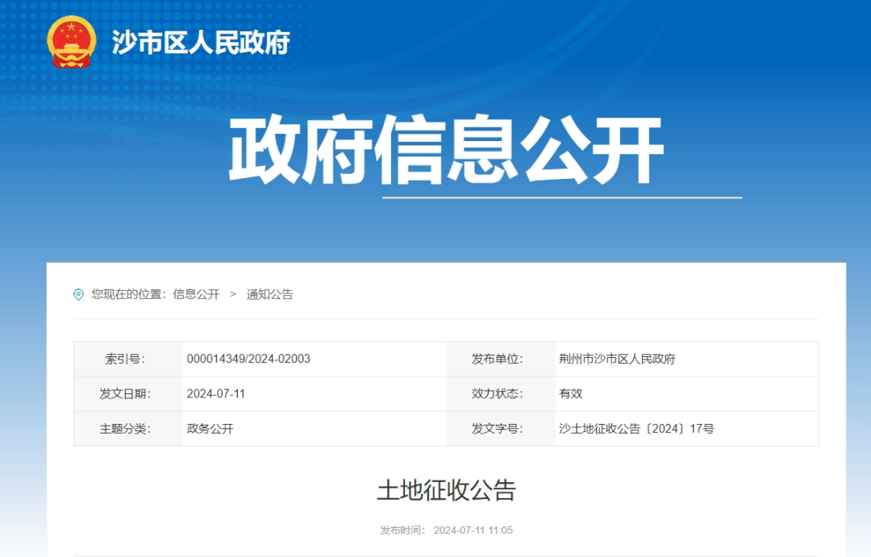Select the index number 000014349/2024-02003
The image size is (871, 557).
[248, 360]
